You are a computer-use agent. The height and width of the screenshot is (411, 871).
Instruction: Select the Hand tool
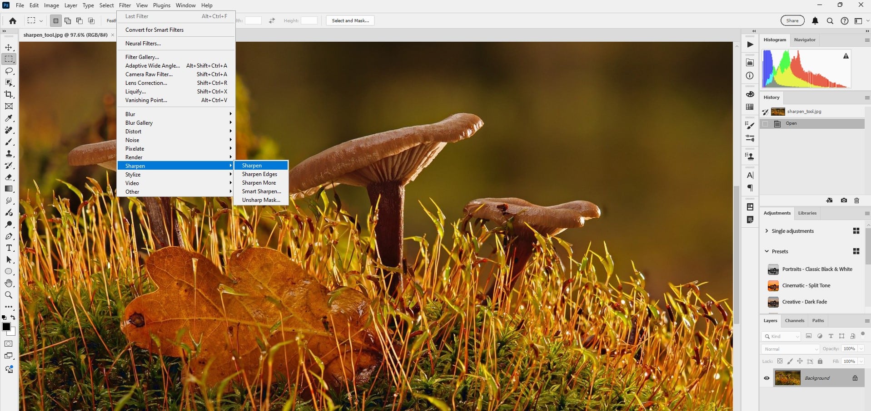tap(8, 283)
